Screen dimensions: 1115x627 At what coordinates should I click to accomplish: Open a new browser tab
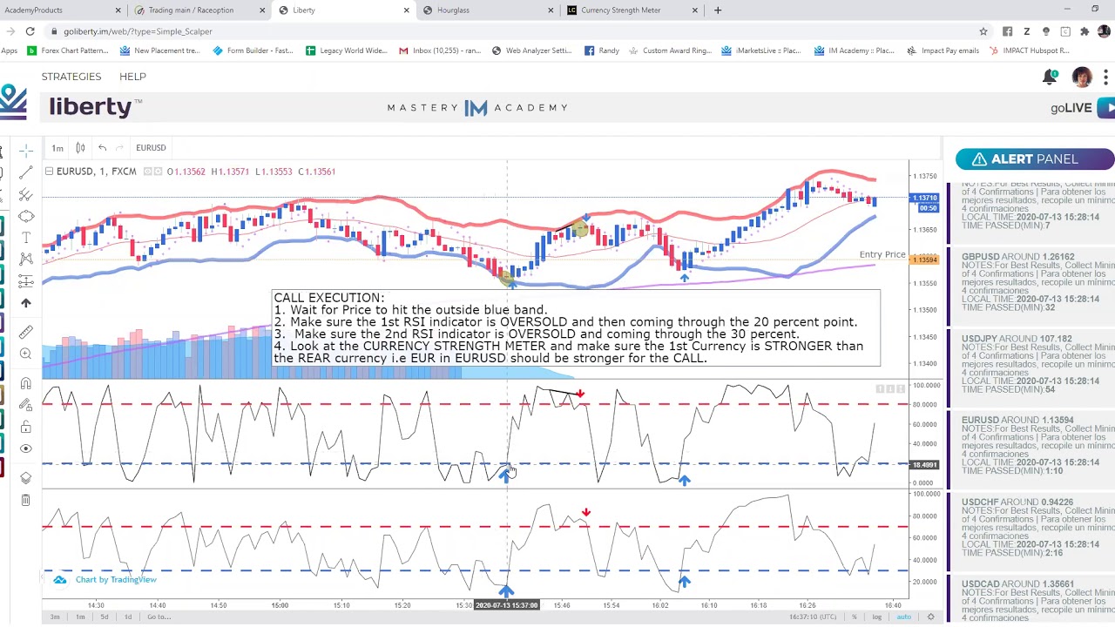718,10
